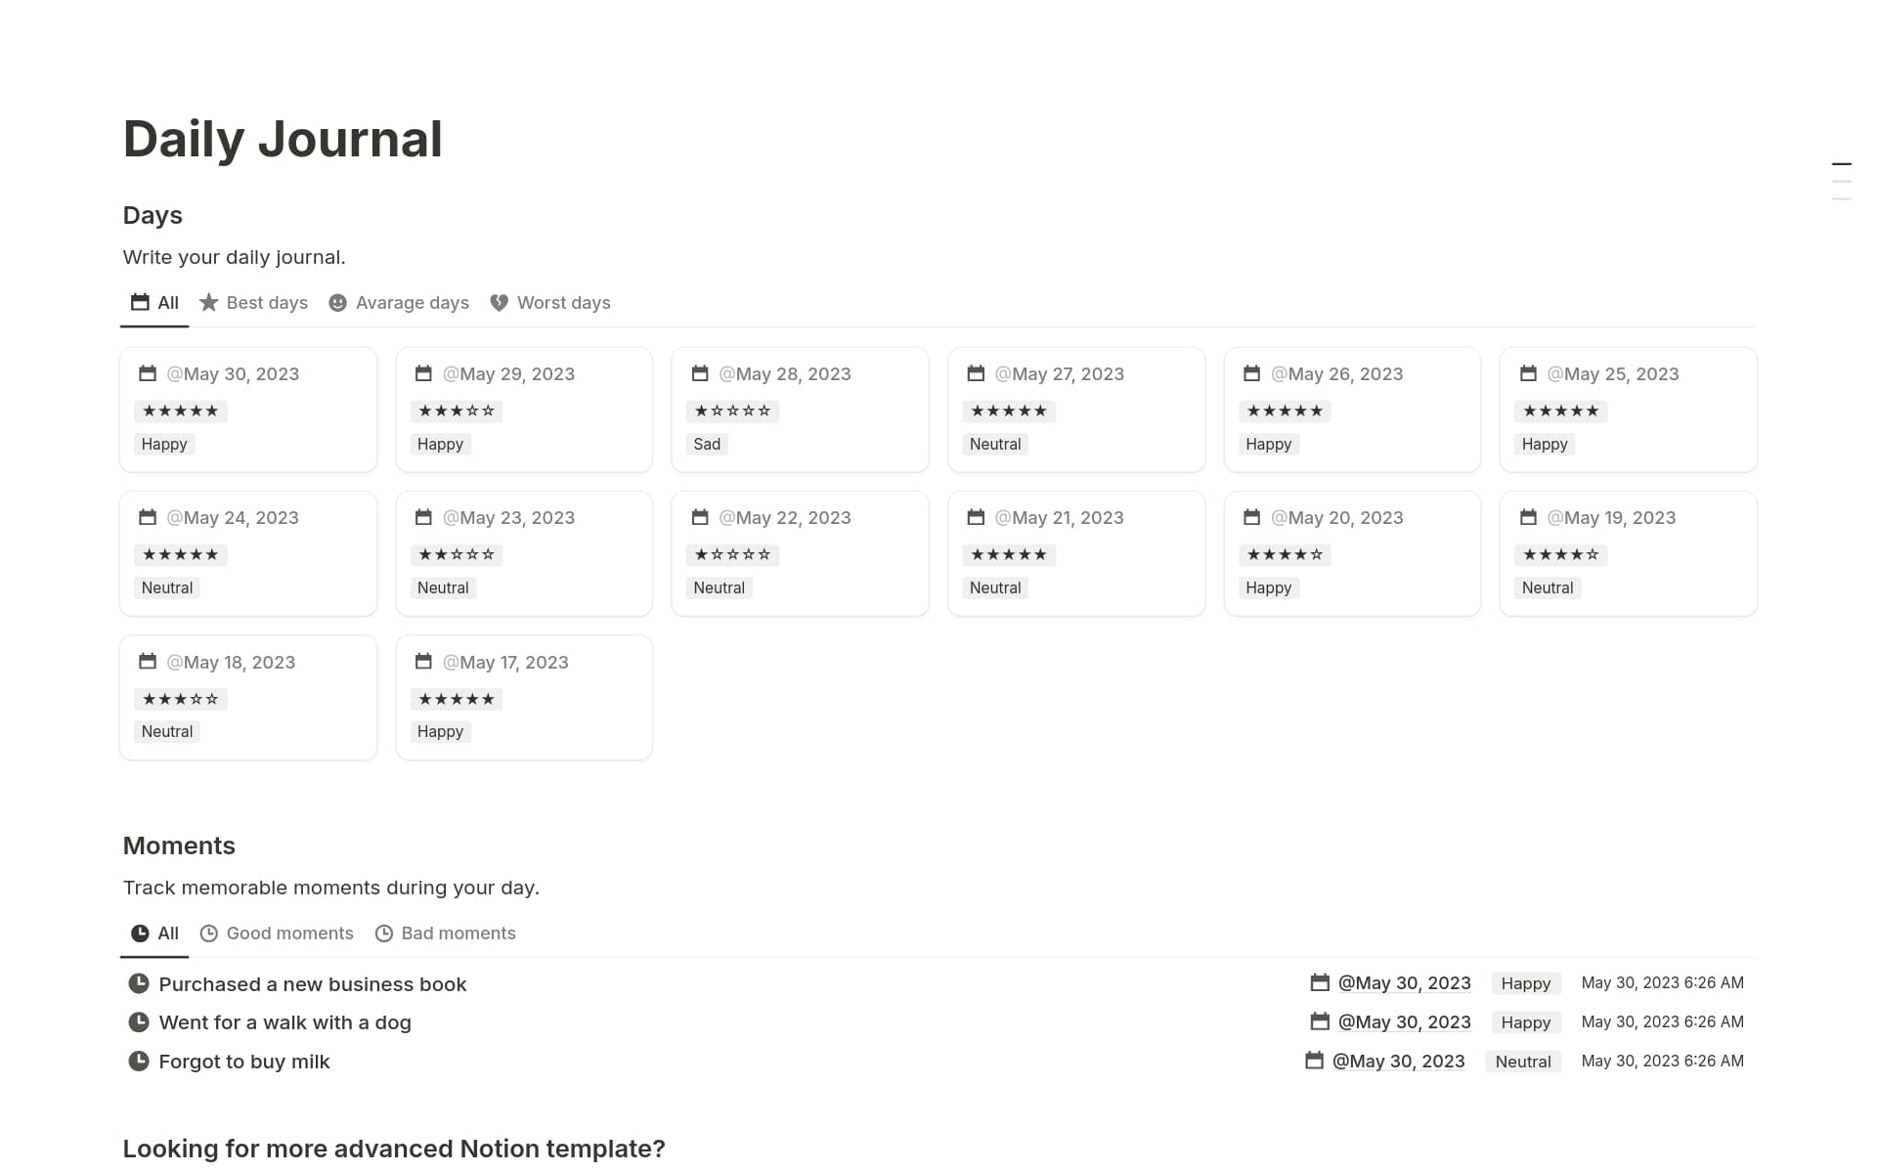
Task: Toggle the Happy tag on May 25 card
Action: click(1545, 444)
